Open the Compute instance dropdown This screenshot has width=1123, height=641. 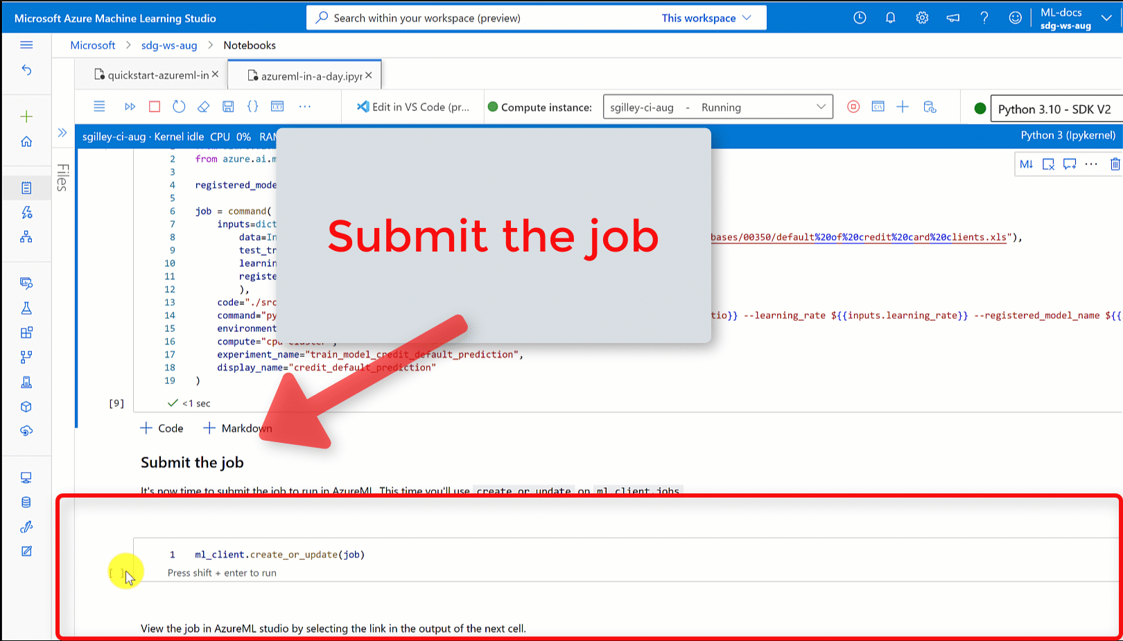coord(717,106)
